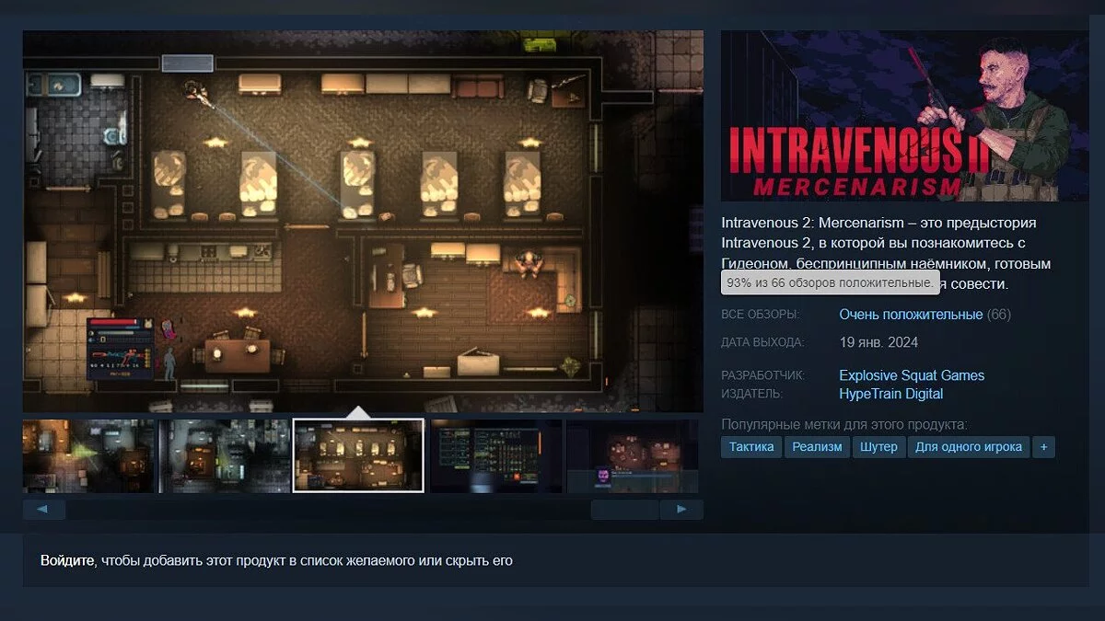
Task: Open developer link Explosive Squat Games
Action: [912, 375]
